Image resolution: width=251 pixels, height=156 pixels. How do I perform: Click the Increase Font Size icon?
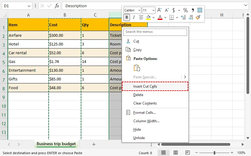click(x=159, y=10)
